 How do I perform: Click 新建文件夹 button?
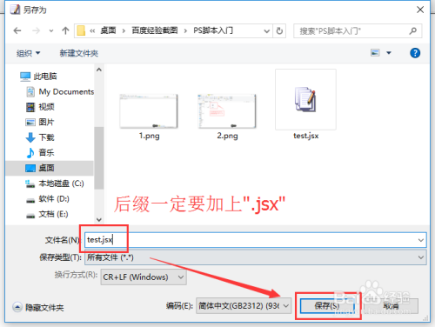pyautogui.click(x=79, y=53)
